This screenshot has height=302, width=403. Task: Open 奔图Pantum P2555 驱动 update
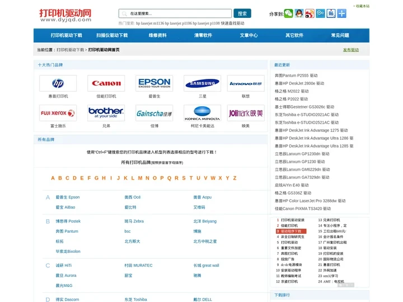(296, 75)
